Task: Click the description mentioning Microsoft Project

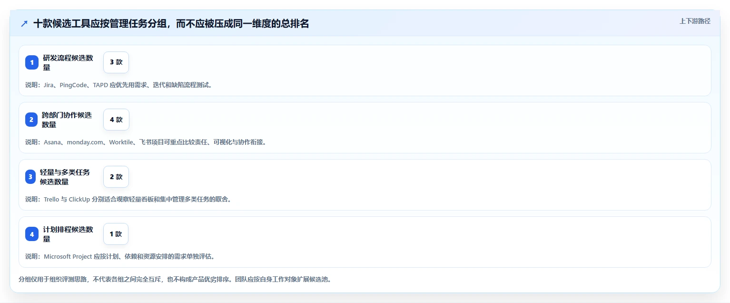Action: [x=120, y=257]
